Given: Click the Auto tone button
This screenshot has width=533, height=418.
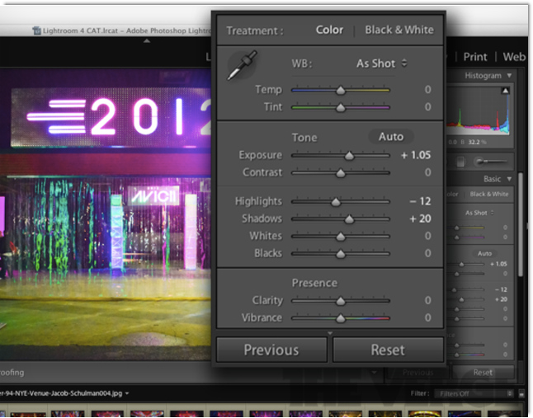Looking at the screenshot, I should coord(391,137).
